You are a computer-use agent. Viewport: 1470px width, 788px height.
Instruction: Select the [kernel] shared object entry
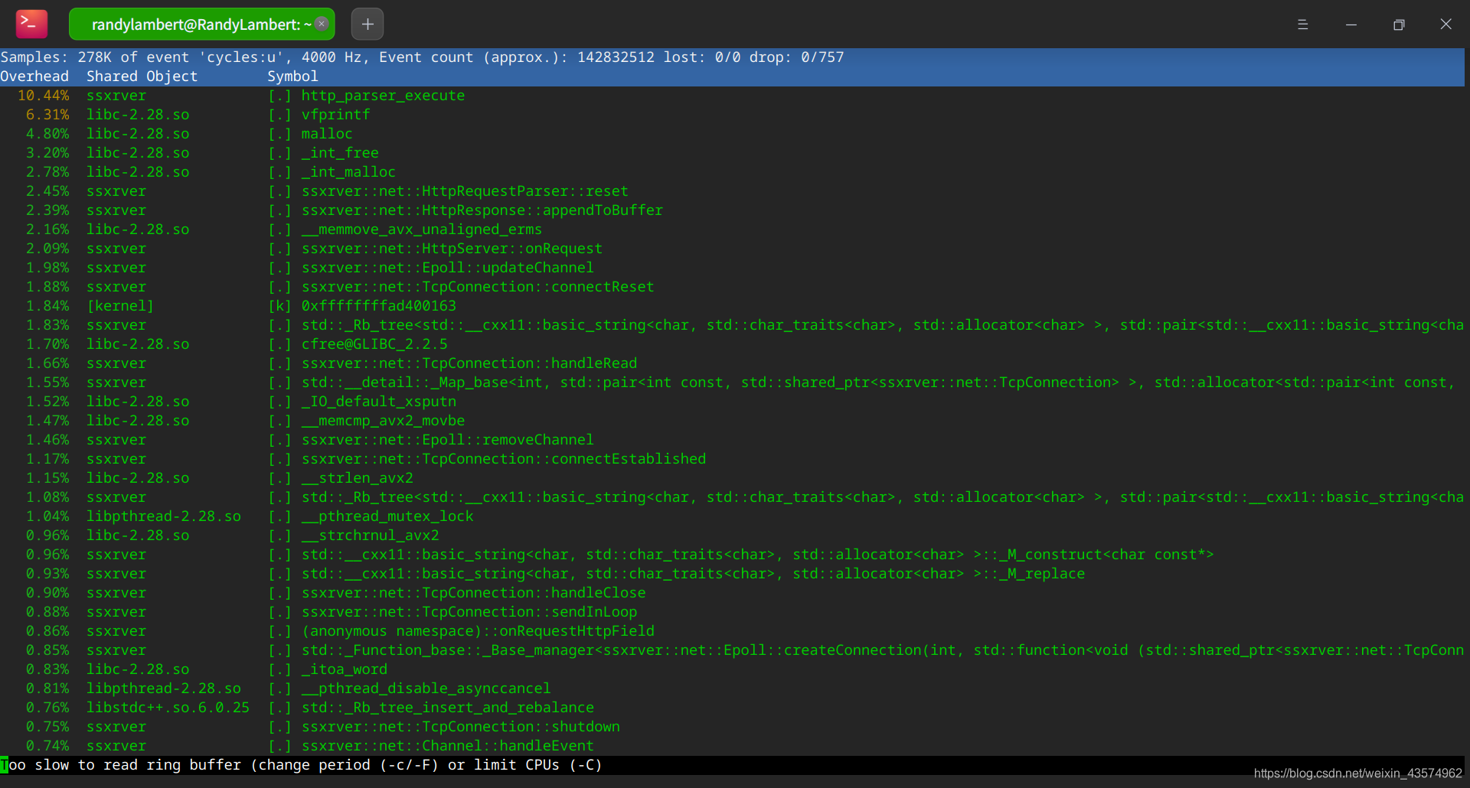(120, 306)
